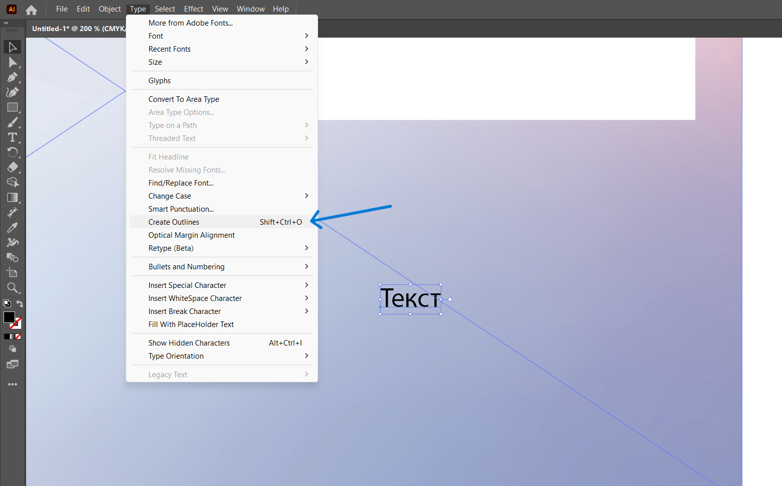Go to the Home screen

31,10
